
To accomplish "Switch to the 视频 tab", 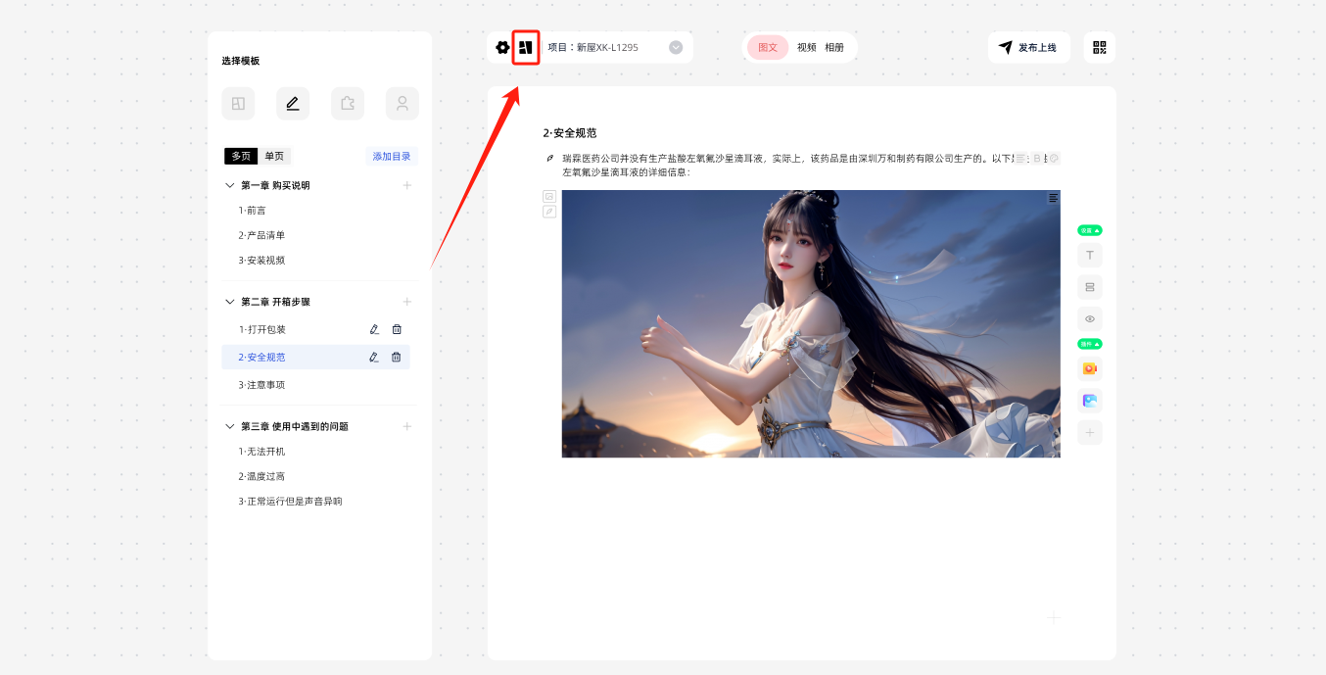I will (806, 47).
